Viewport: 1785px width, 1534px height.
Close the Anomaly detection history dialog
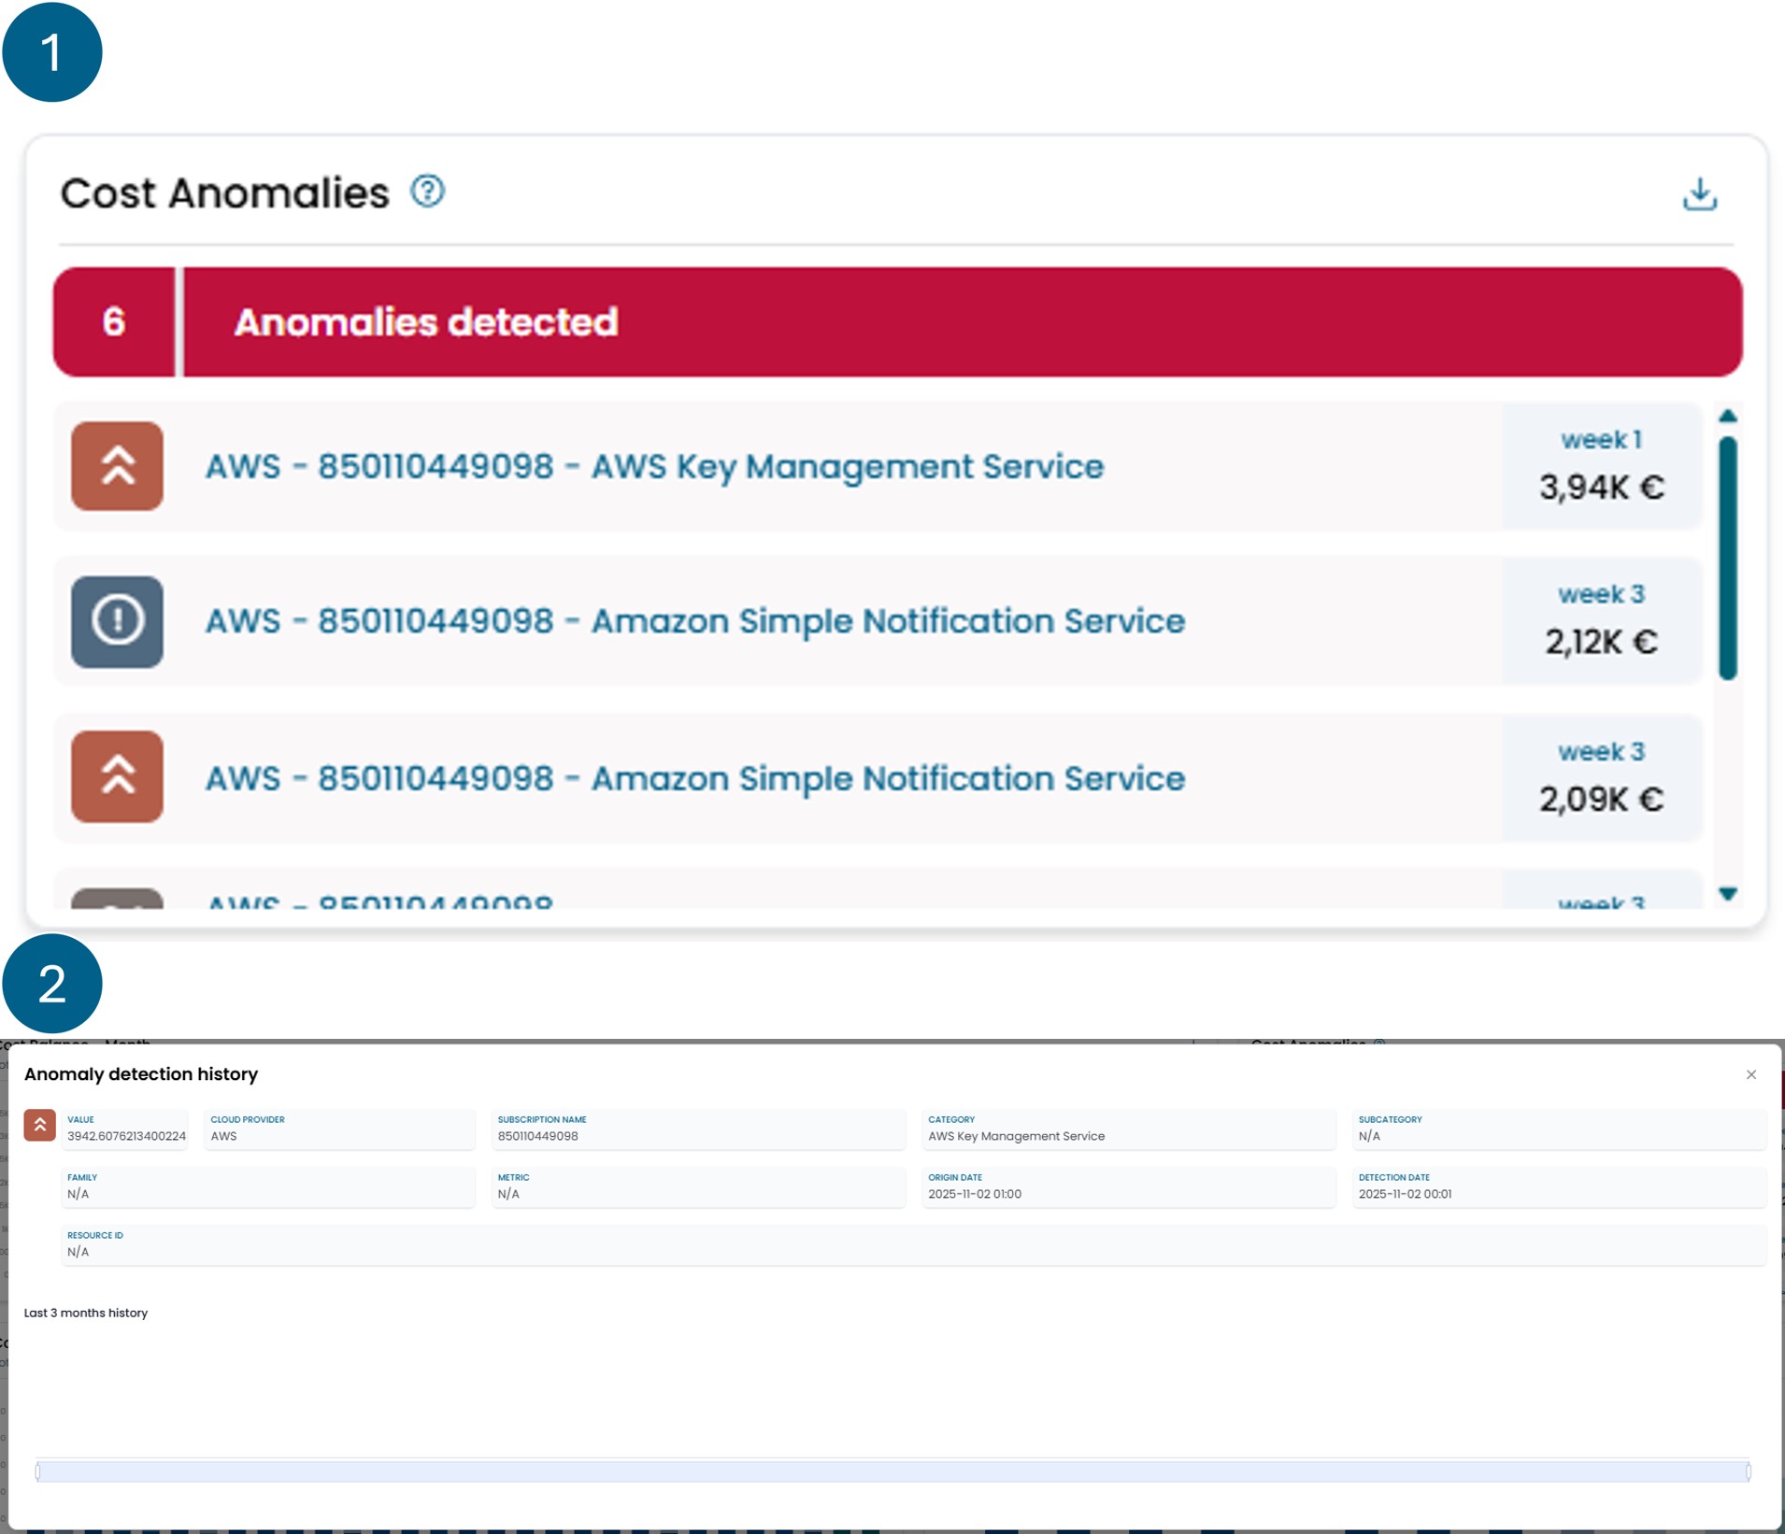click(x=1750, y=1074)
